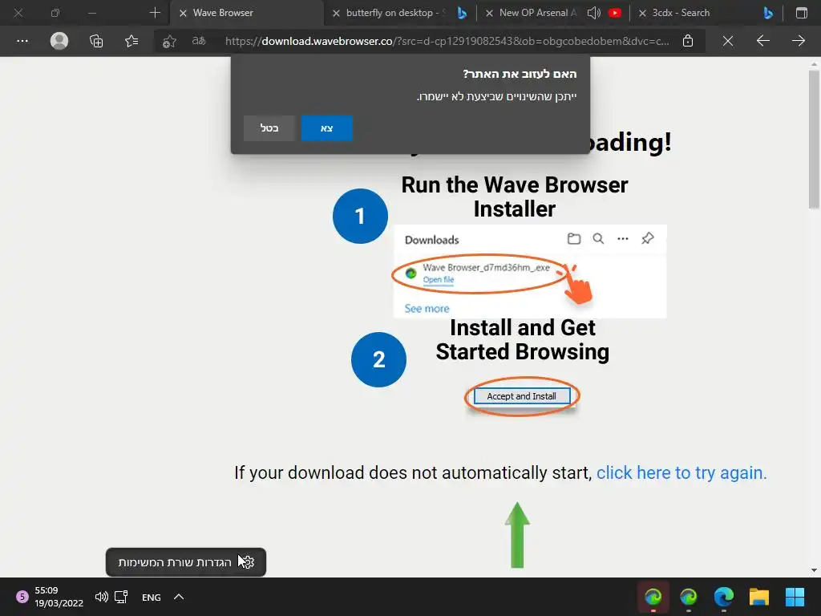Click the right-pointing navigation arrow
This screenshot has width=821, height=616.
798,41
